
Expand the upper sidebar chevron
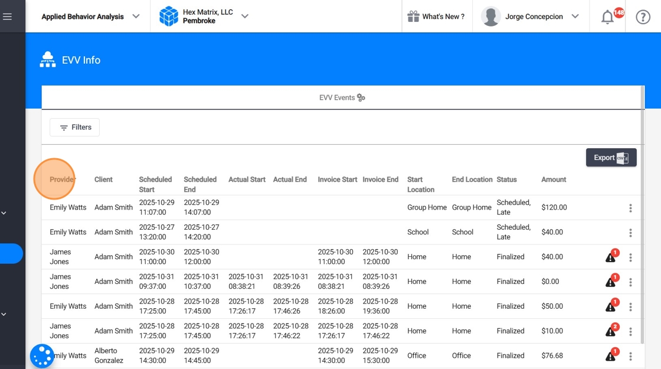(x=4, y=213)
